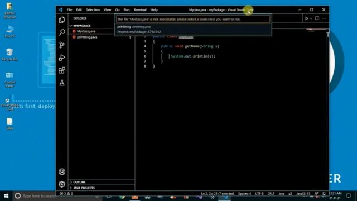The height and width of the screenshot is (201, 357).
Task: Click the thumbs-up Java status icon
Action: pyautogui.click(x=290, y=194)
